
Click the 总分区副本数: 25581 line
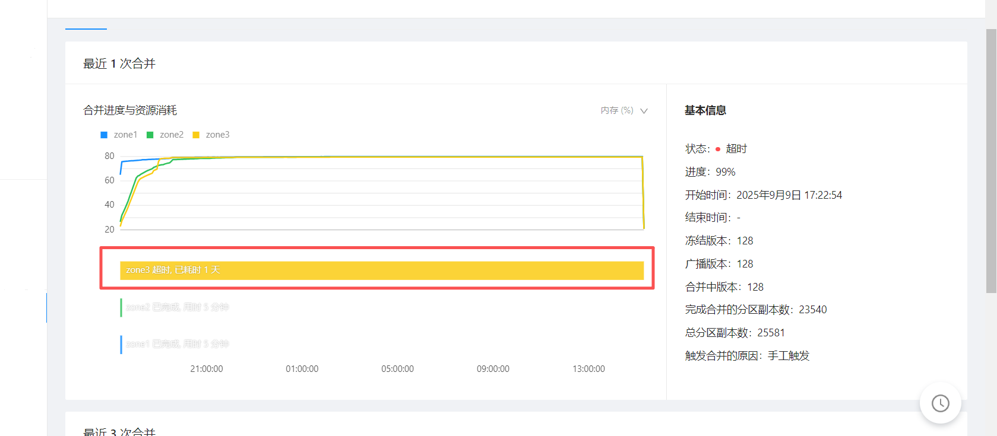coord(735,333)
